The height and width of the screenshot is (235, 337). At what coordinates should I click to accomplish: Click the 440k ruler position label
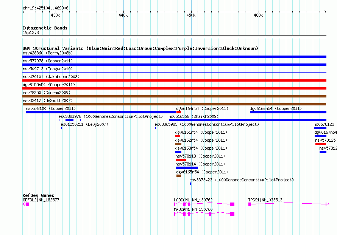123,15
